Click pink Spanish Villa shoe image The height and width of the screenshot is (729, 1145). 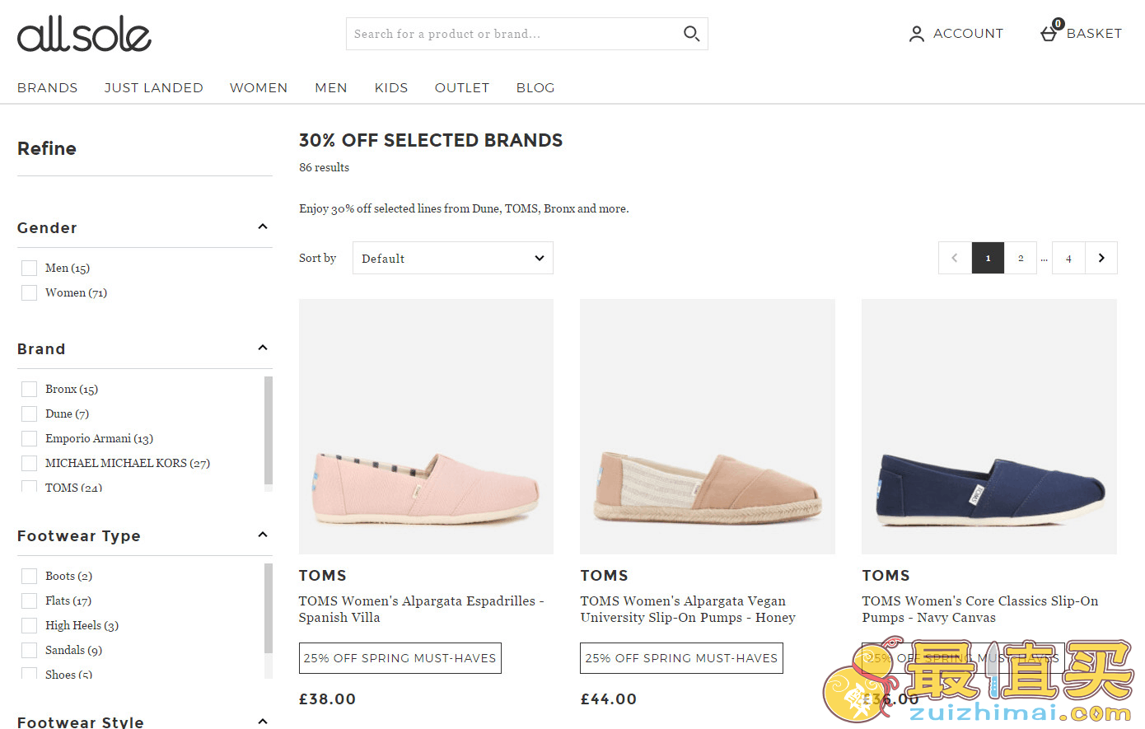[426, 427]
